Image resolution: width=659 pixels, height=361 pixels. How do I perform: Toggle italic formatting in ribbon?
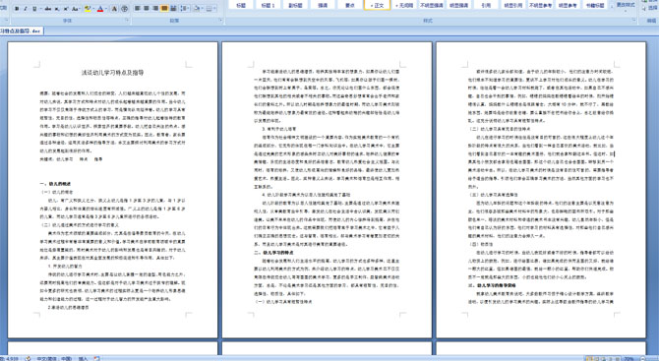(x=26, y=9)
